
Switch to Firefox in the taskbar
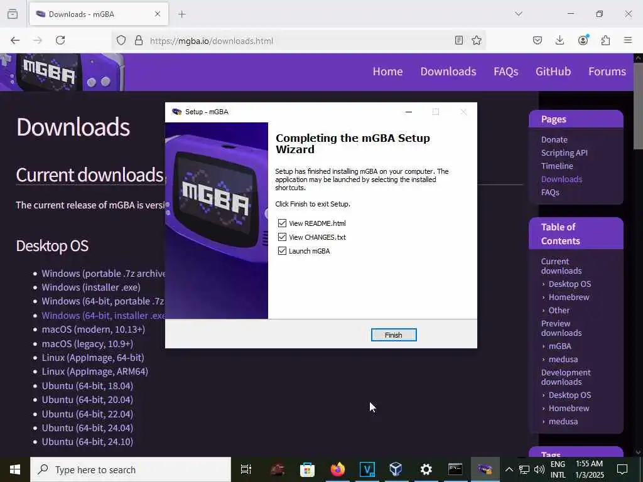click(x=337, y=469)
